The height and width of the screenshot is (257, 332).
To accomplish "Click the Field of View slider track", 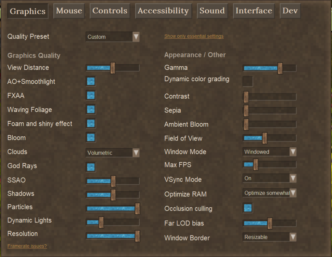I will 269,138.
